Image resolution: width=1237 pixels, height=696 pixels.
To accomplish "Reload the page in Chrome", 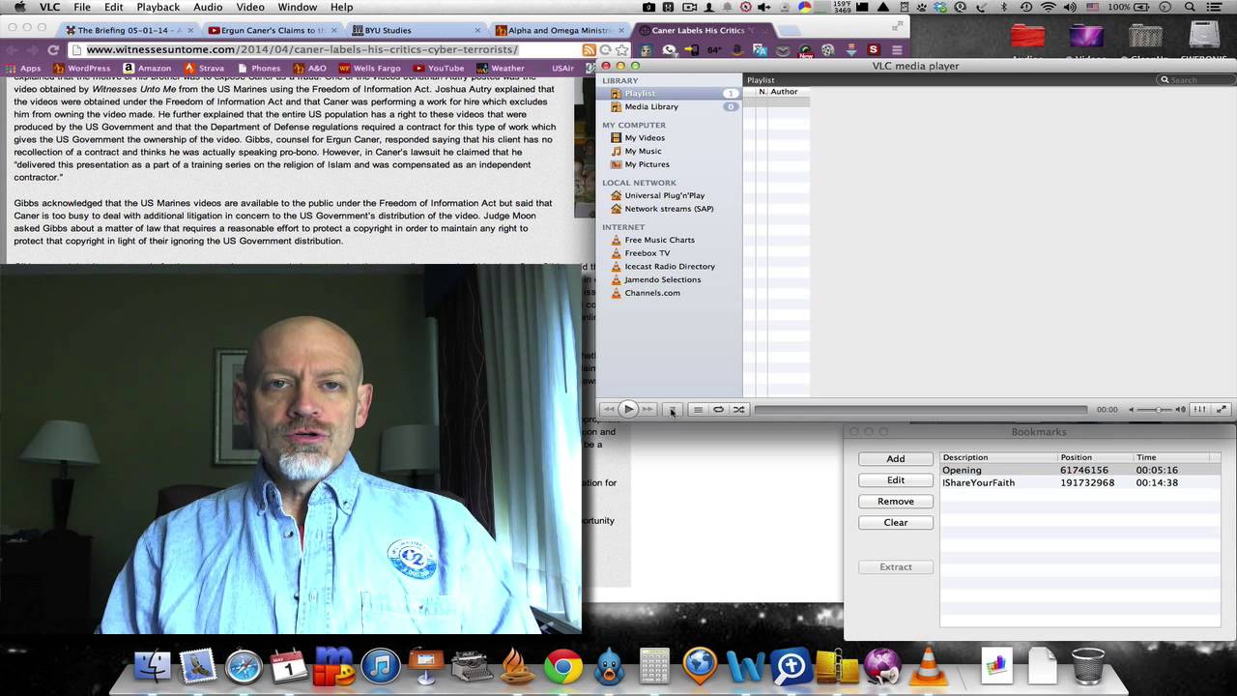I will point(53,49).
